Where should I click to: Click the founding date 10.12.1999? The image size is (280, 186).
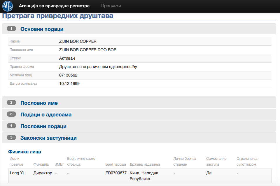[69, 84]
